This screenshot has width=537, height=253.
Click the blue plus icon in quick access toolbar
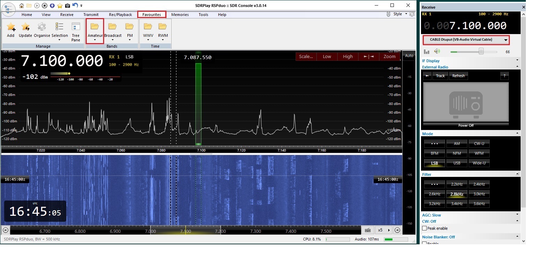tap(52, 6)
